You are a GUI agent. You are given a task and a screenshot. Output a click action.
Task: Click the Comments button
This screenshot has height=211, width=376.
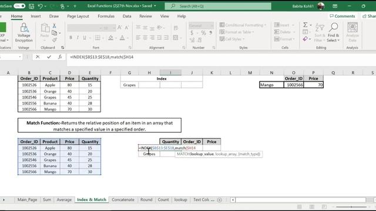342,16
